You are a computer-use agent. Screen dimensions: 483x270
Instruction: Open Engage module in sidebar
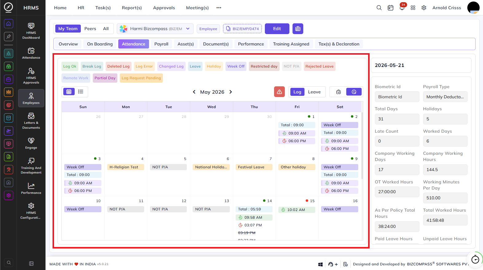coord(31,143)
